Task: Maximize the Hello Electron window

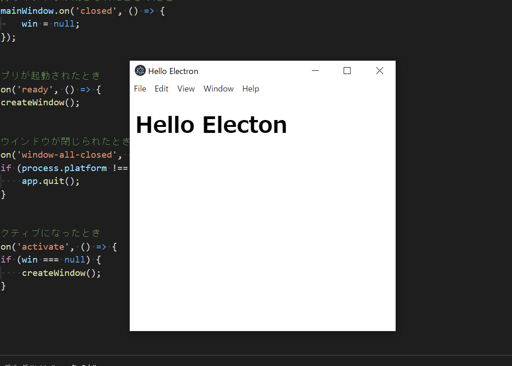Action: point(347,70)
